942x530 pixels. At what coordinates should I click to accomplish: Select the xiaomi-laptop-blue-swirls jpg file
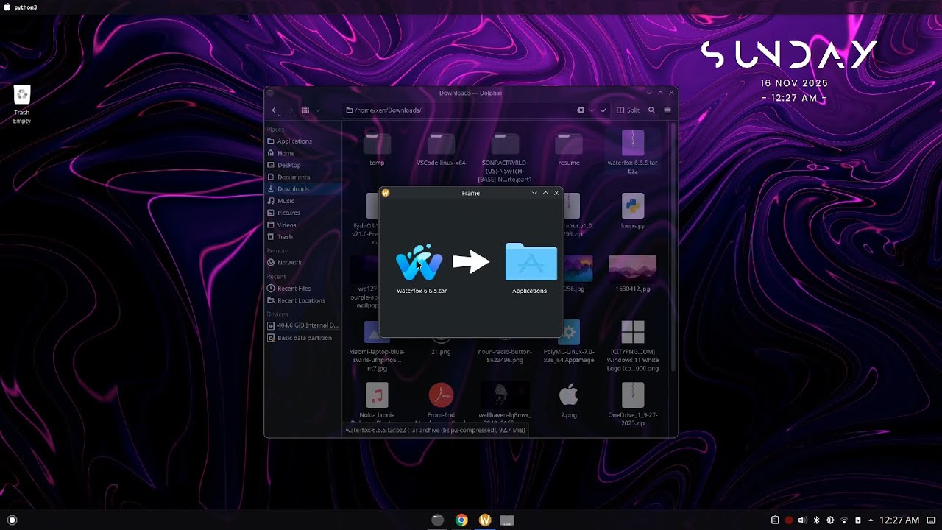click(377, 346)
